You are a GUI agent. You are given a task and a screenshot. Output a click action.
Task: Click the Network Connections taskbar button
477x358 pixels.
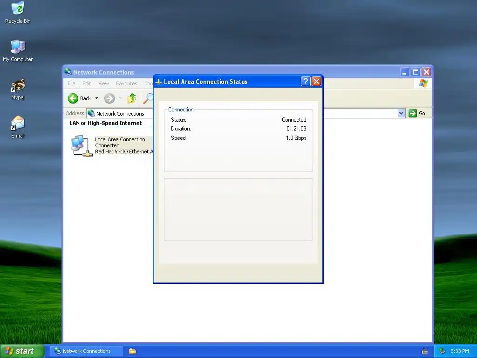tap(87, 351)
